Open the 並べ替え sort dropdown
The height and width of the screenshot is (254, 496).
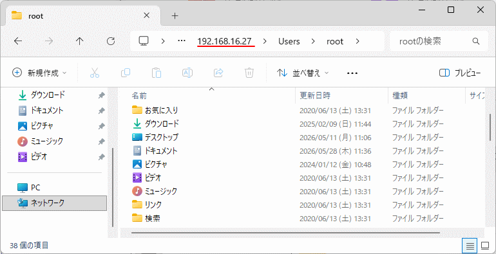(303, 73)
